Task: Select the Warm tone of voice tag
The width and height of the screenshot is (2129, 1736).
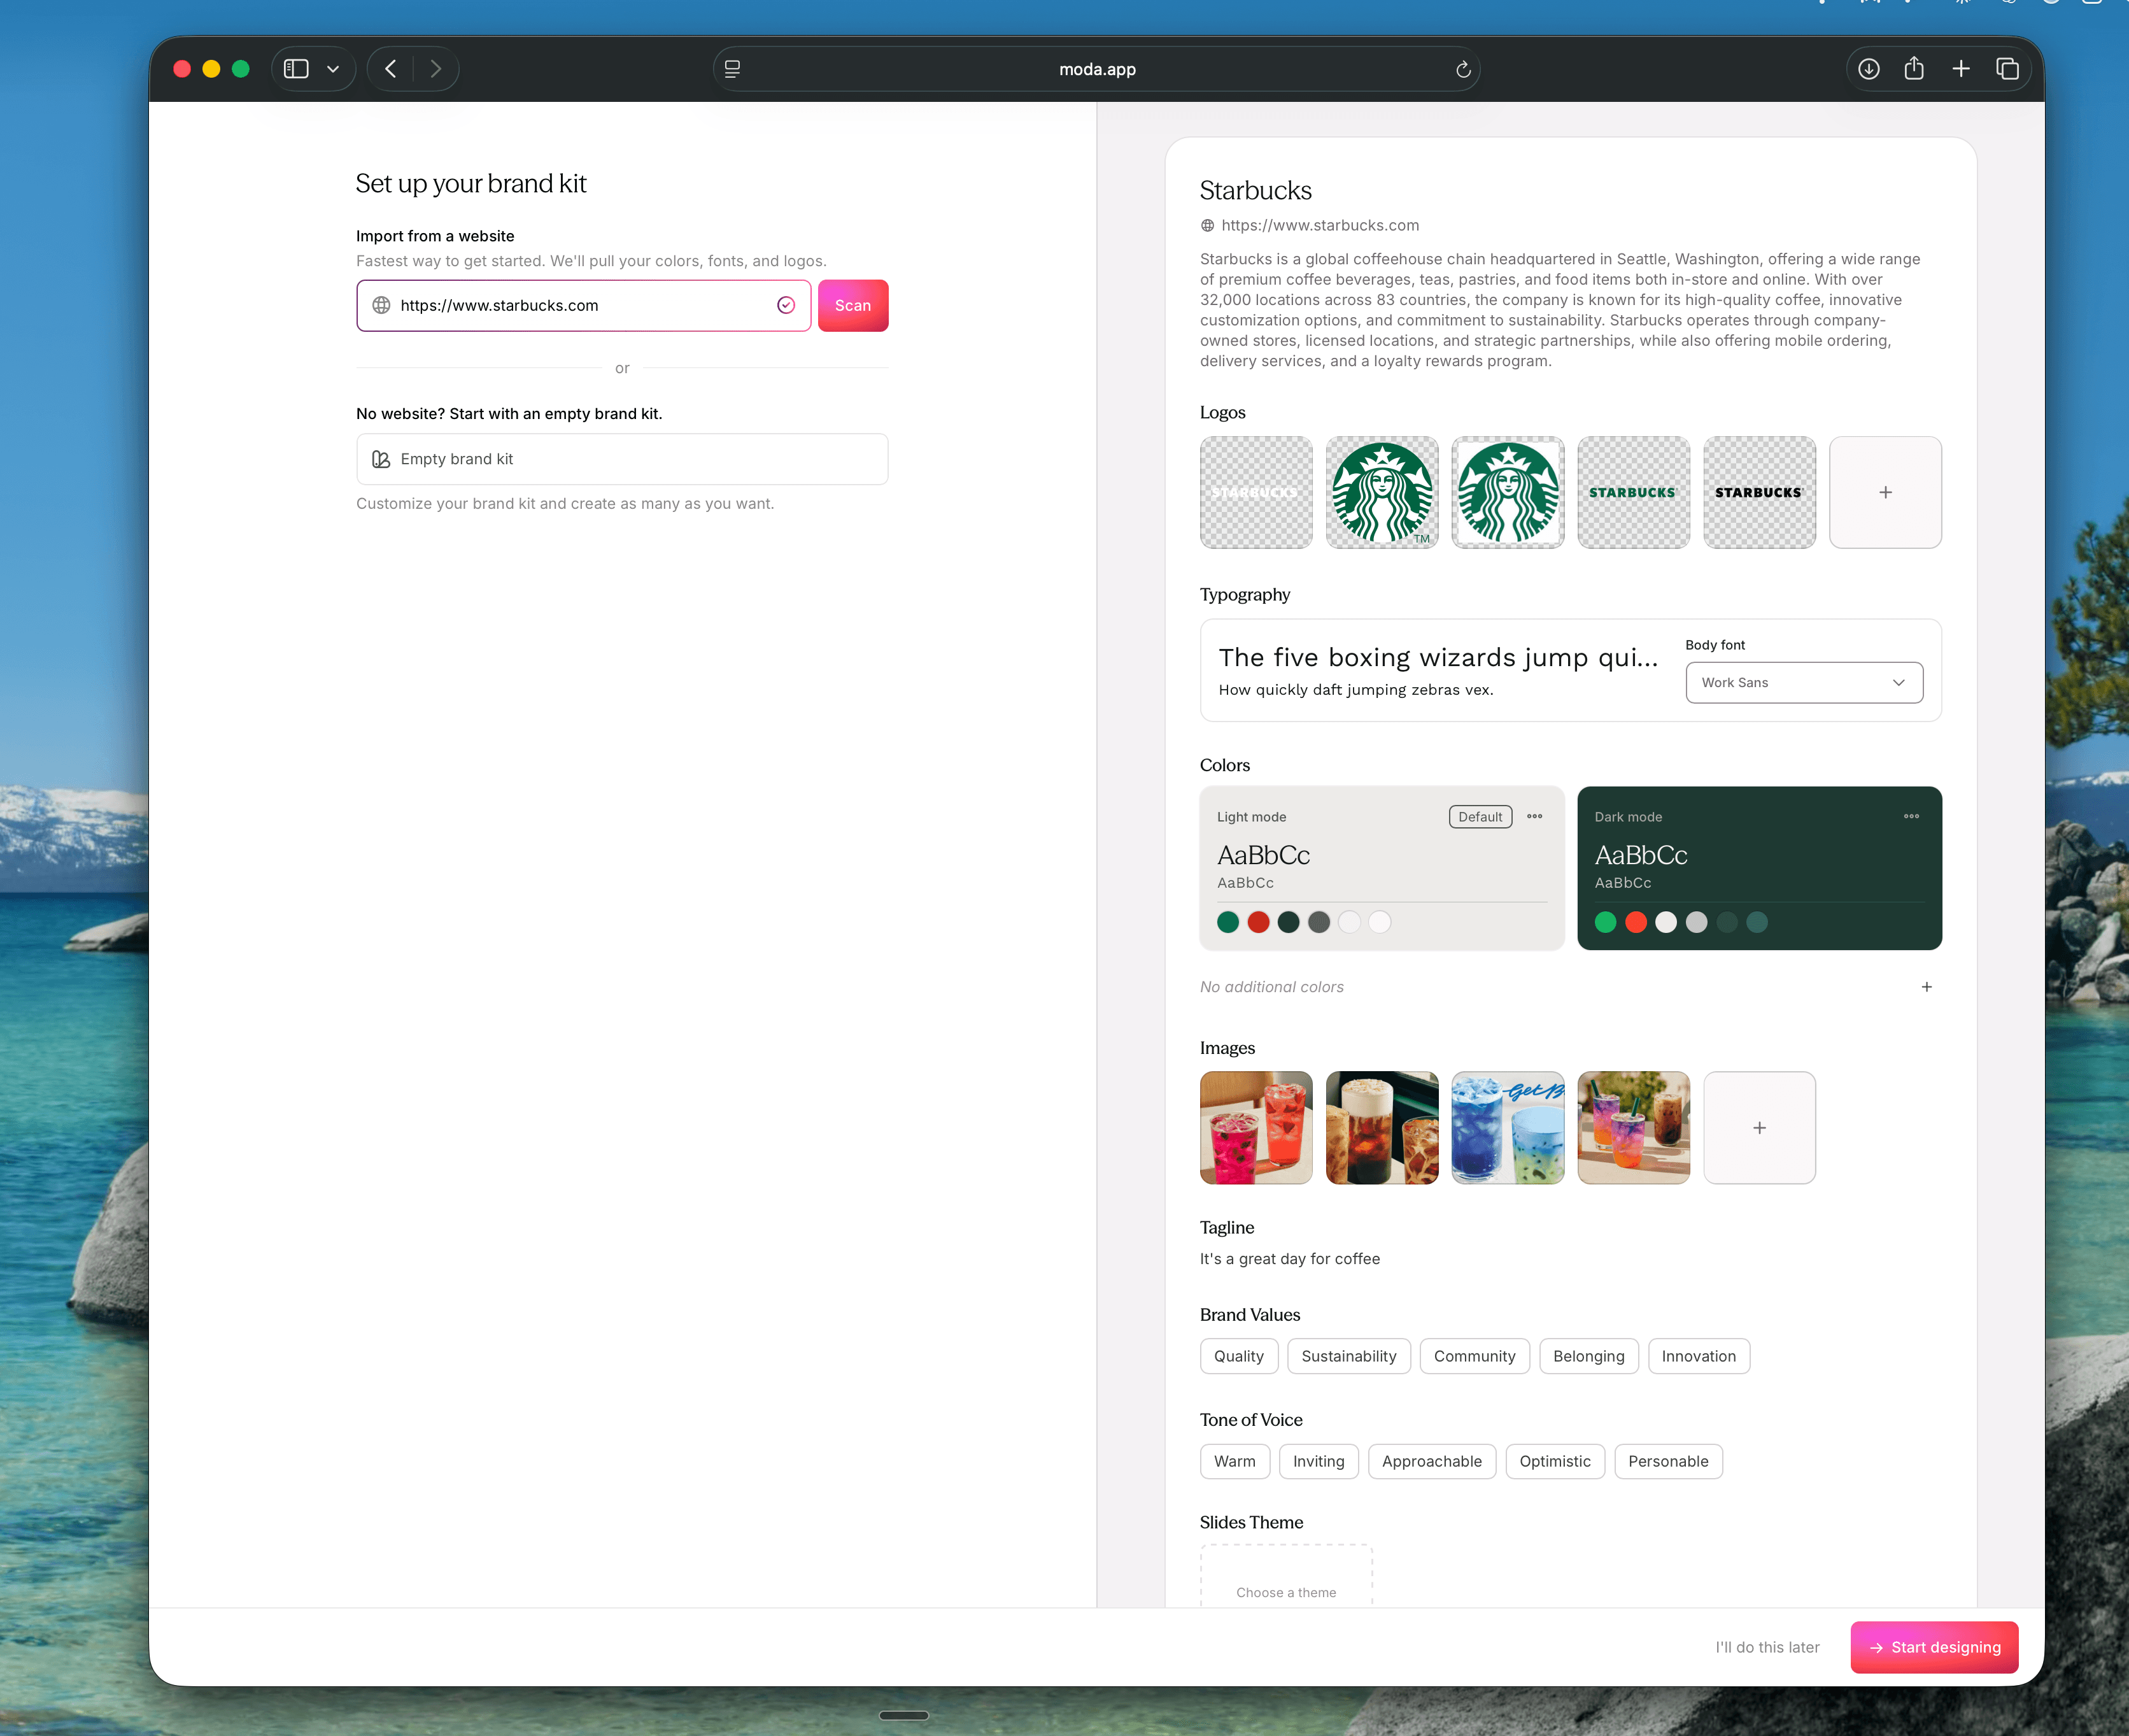Action: (x=1234, y=1461)
